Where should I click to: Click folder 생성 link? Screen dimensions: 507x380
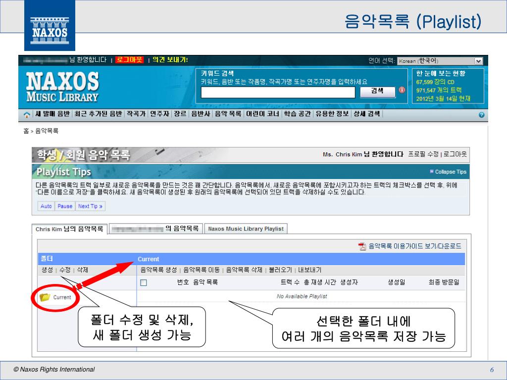(47, 270)
